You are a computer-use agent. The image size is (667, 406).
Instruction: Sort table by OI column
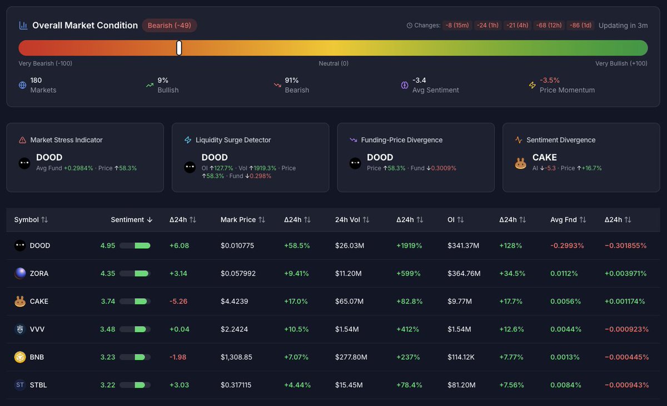point(456,219)
